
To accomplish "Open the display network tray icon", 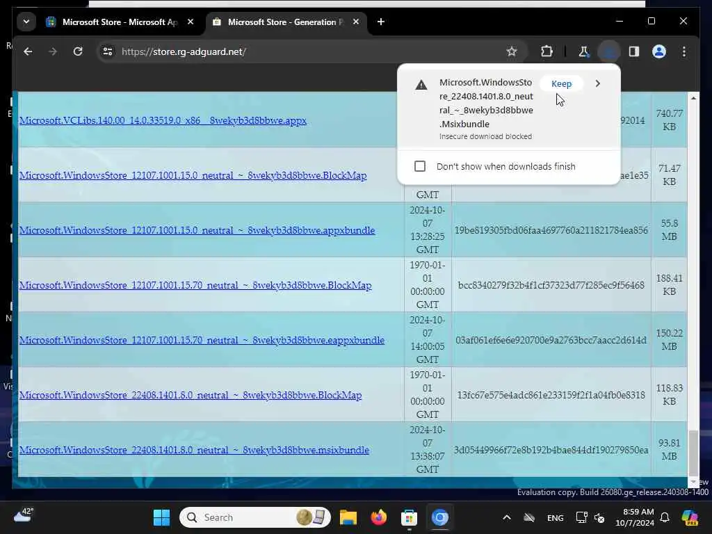I will pos(582,517).
